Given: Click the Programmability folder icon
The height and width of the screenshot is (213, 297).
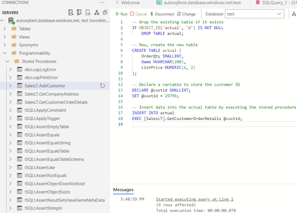Looking at the screenshot, I should [14, 53].
